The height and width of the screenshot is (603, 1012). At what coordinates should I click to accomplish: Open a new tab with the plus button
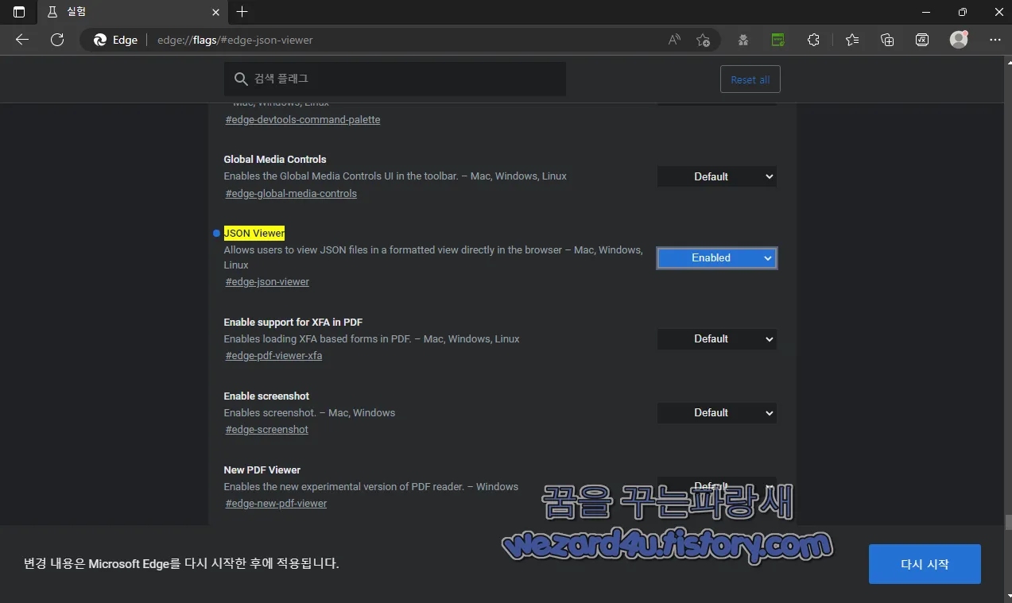[242, 12]
